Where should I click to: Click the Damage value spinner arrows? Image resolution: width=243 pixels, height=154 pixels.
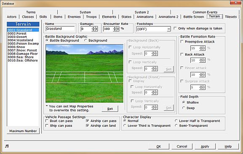pyautogui.click(x=94, y=29)
